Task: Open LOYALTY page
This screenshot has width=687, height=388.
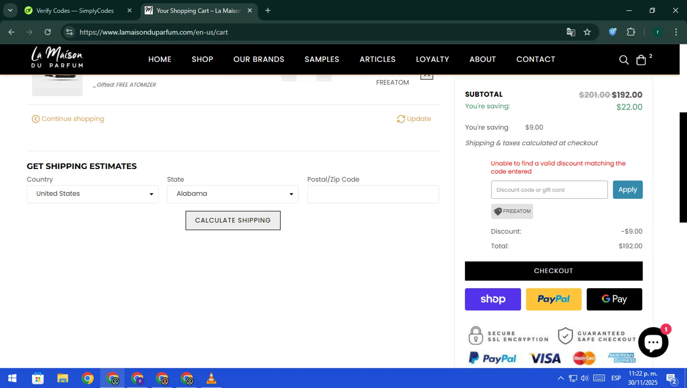Action: click(x=432, y=60)
